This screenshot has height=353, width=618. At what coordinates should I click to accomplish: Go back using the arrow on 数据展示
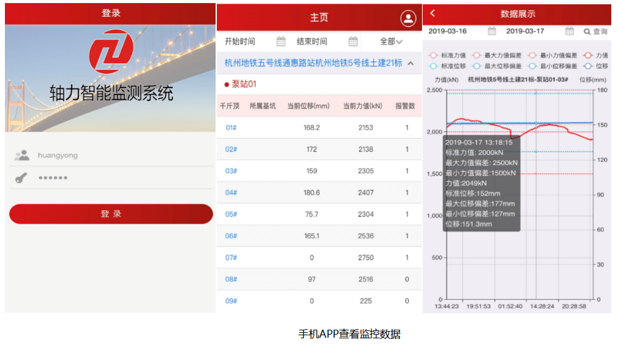point(433,13)
